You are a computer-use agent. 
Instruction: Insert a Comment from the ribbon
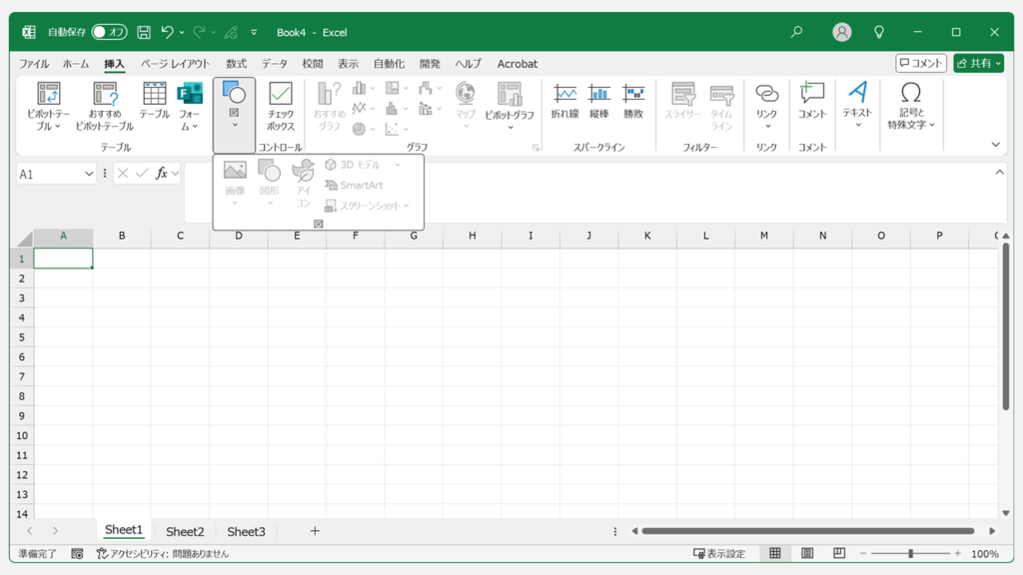point(812,101)
